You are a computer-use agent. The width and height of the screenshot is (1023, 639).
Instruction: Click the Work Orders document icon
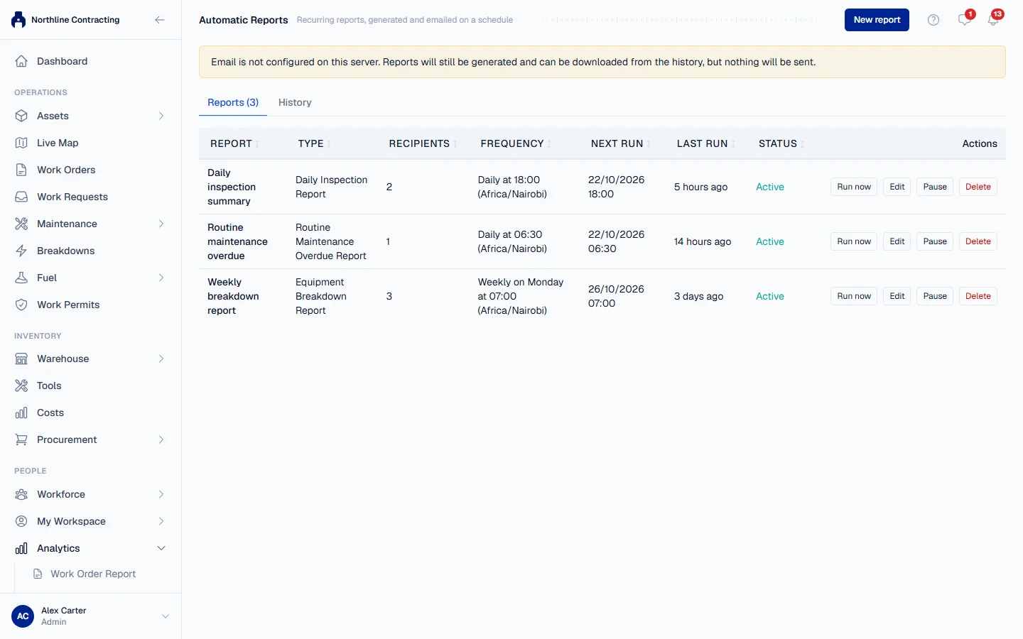[x=21, y=170]
